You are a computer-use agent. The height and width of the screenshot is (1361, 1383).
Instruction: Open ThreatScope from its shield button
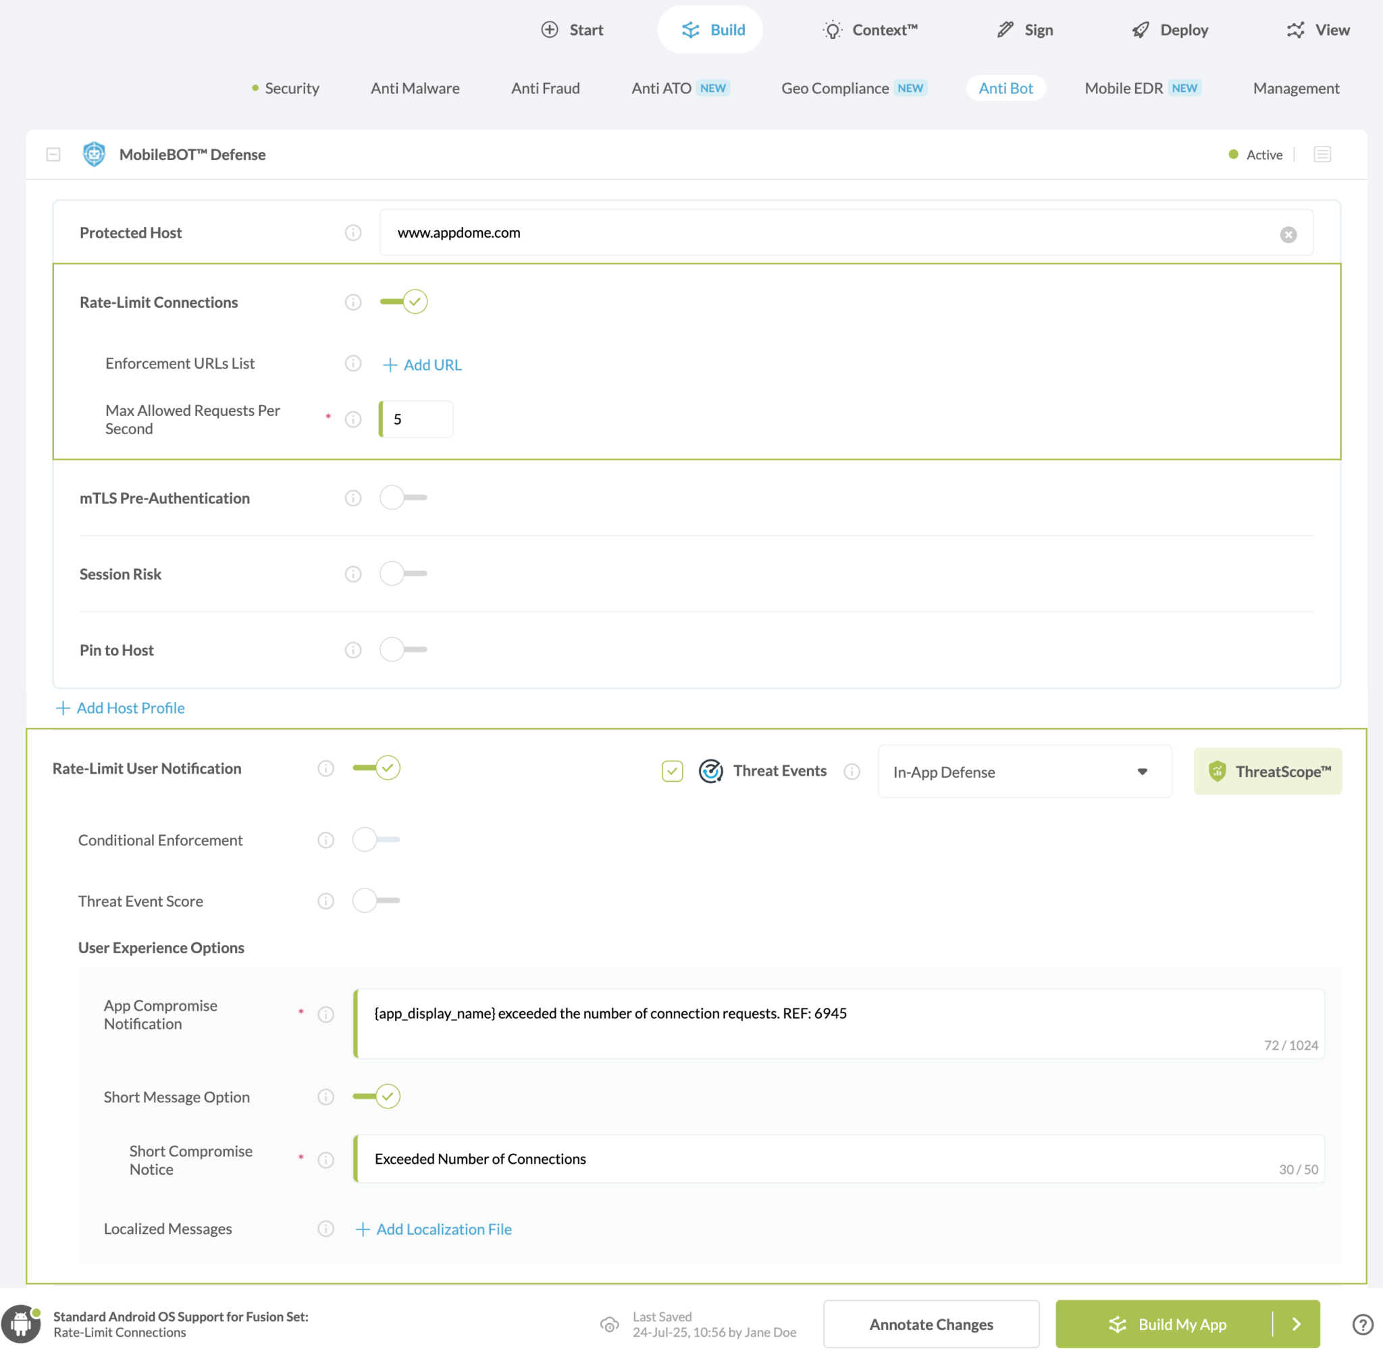pyautogui.click(x=1266, y=771)
